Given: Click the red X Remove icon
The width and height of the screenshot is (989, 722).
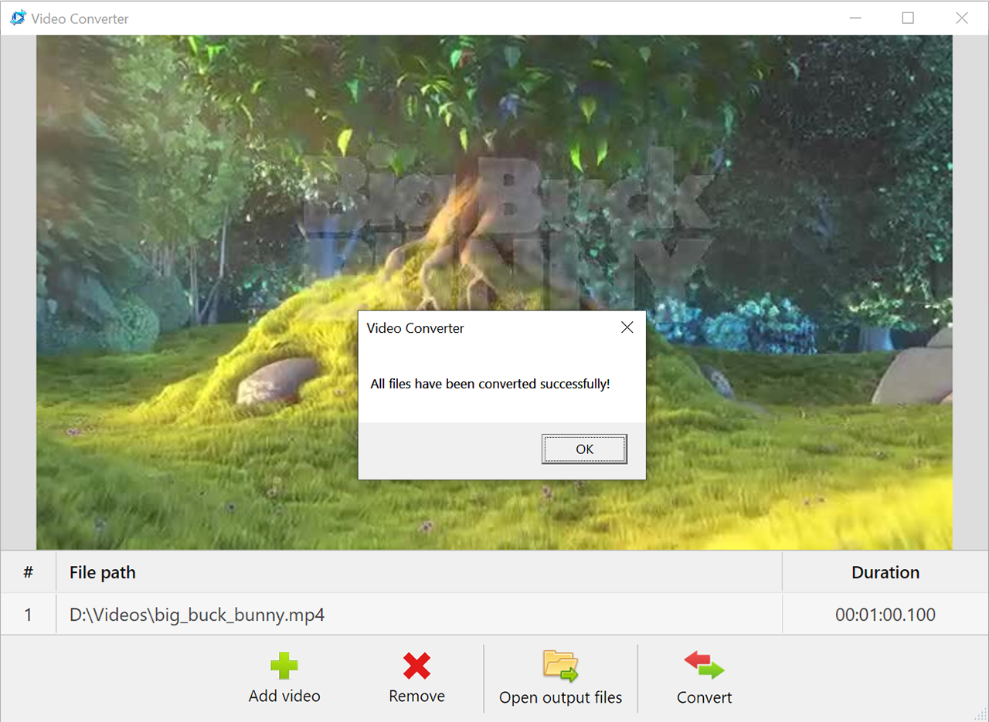Looking at the screenshot, I should (x=416, y=666).
